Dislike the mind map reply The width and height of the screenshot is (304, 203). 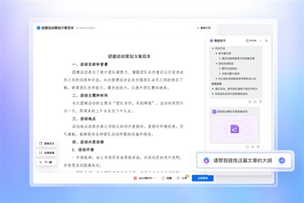258,147
